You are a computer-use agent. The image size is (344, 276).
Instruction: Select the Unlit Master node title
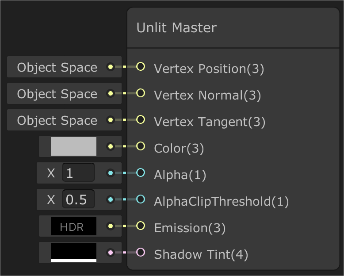(176, 28)
